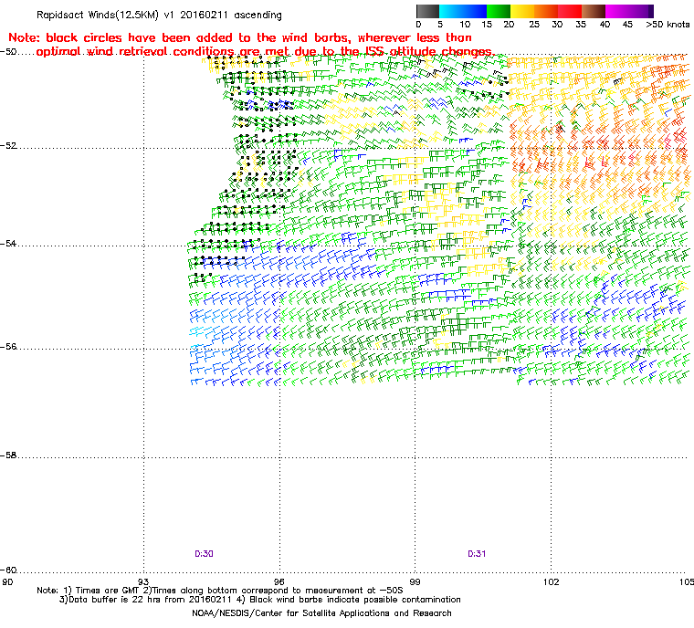Click the longitude label '90'
Image resolution: width=694 pixels, height=628 pixels.
click(7, 581)
